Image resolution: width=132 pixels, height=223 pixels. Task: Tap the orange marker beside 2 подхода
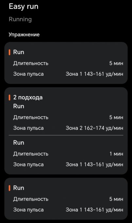(9, 98)
